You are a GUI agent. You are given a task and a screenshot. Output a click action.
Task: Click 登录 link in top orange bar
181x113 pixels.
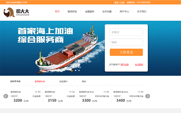tap(116, 3)
